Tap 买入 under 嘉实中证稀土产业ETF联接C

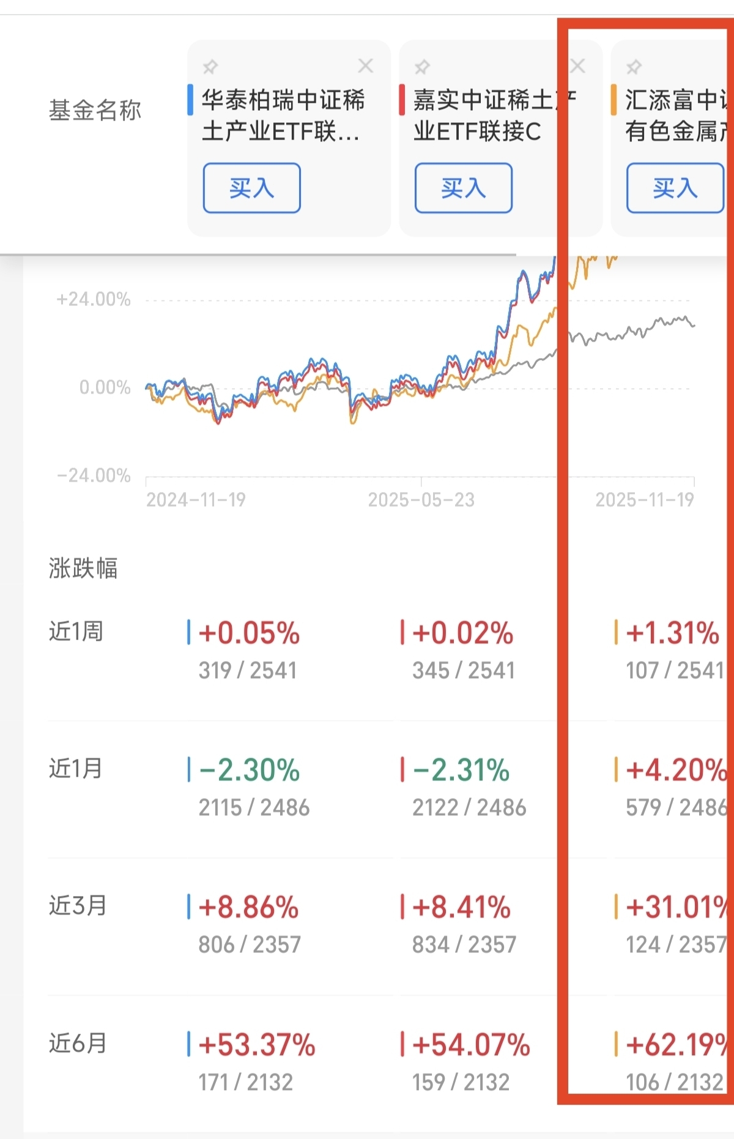[463, 188]
